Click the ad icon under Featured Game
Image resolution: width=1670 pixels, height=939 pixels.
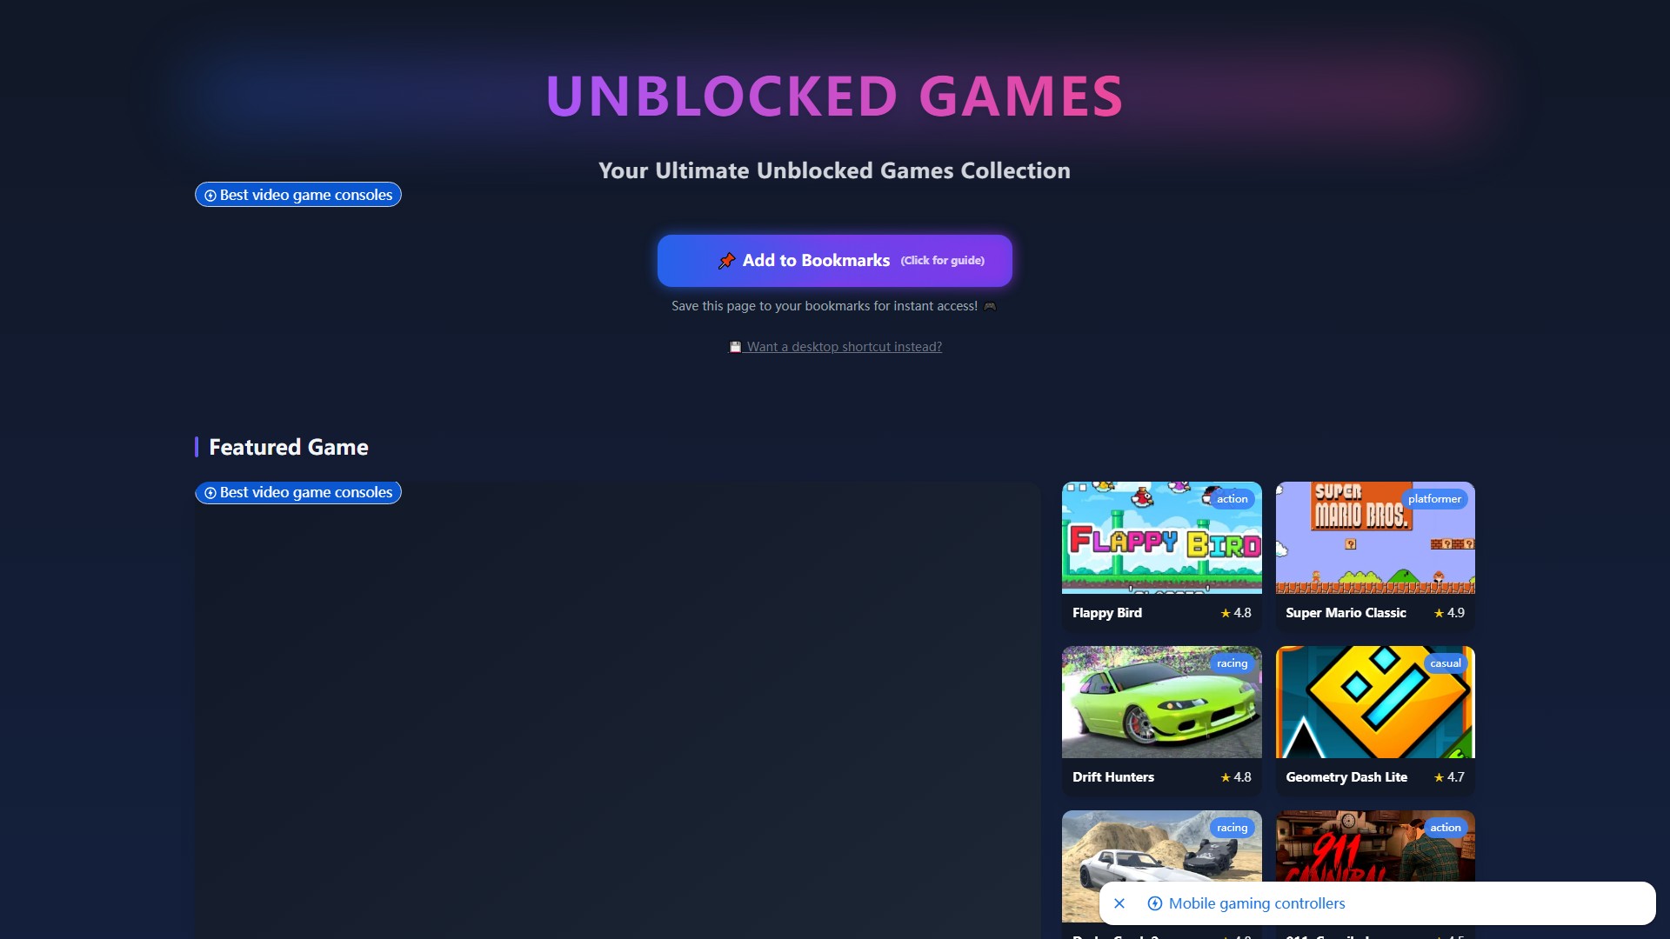[210, 493]
